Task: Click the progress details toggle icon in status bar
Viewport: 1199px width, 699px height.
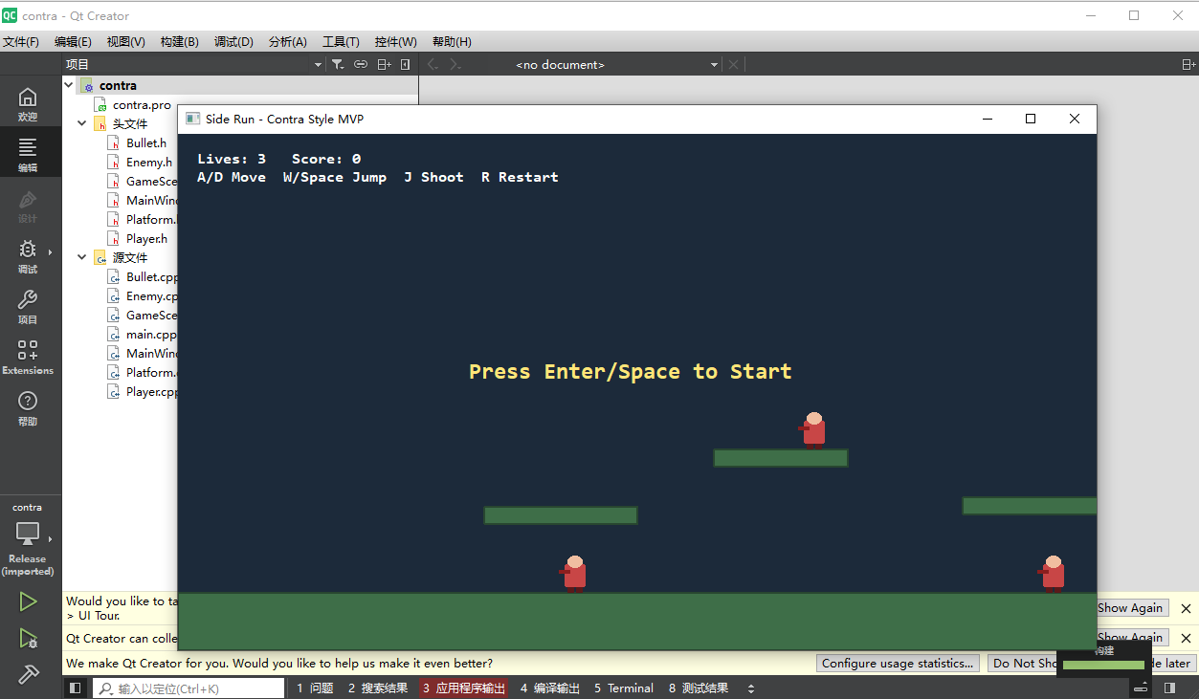Action: pos(1141,688)
